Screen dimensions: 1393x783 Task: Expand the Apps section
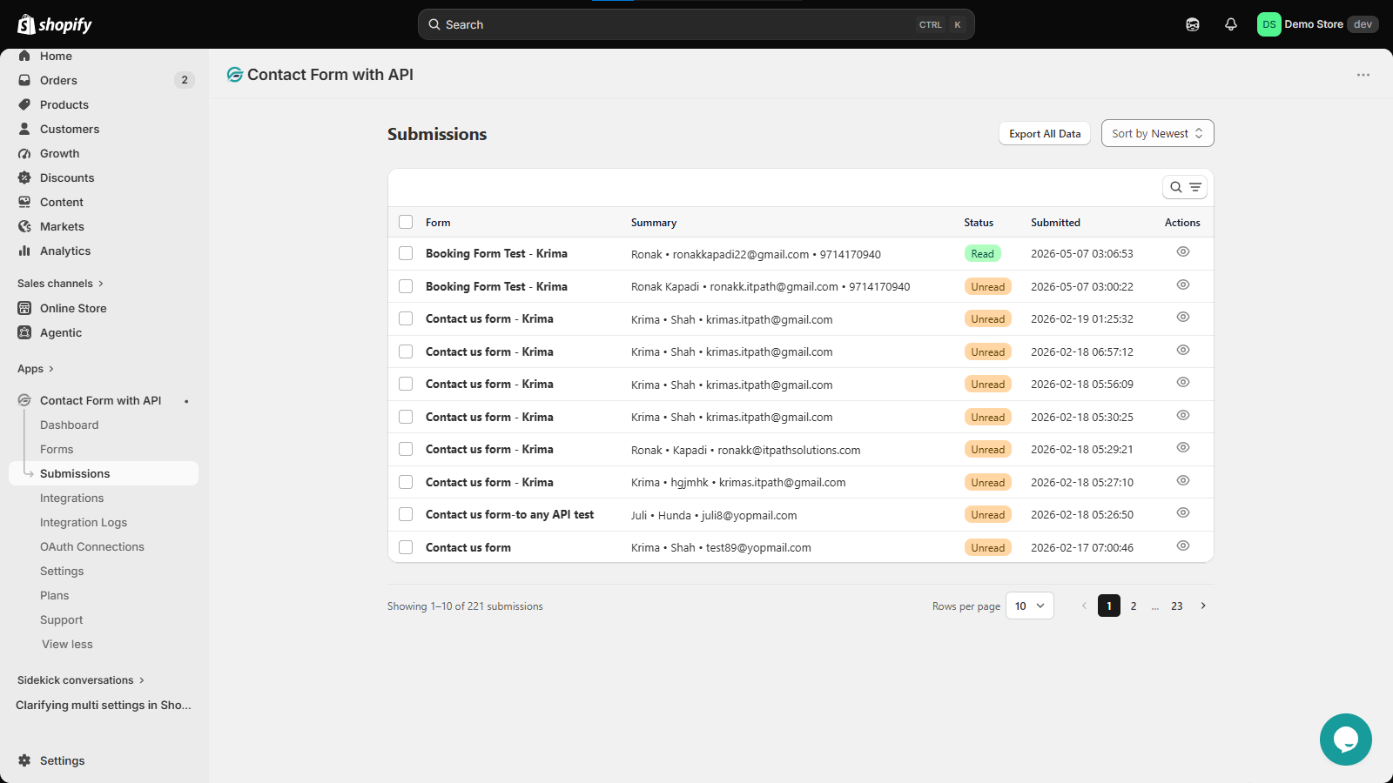point(36,369)
